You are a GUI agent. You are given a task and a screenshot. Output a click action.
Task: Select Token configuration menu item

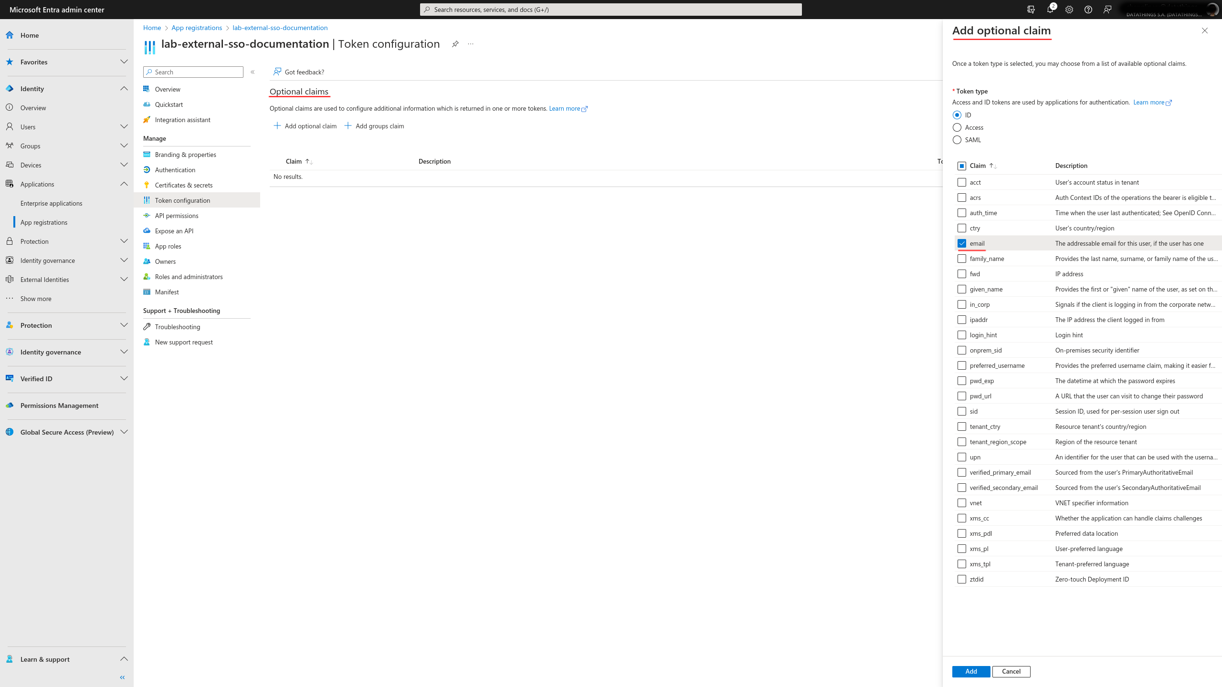click(x=197, y=200)
